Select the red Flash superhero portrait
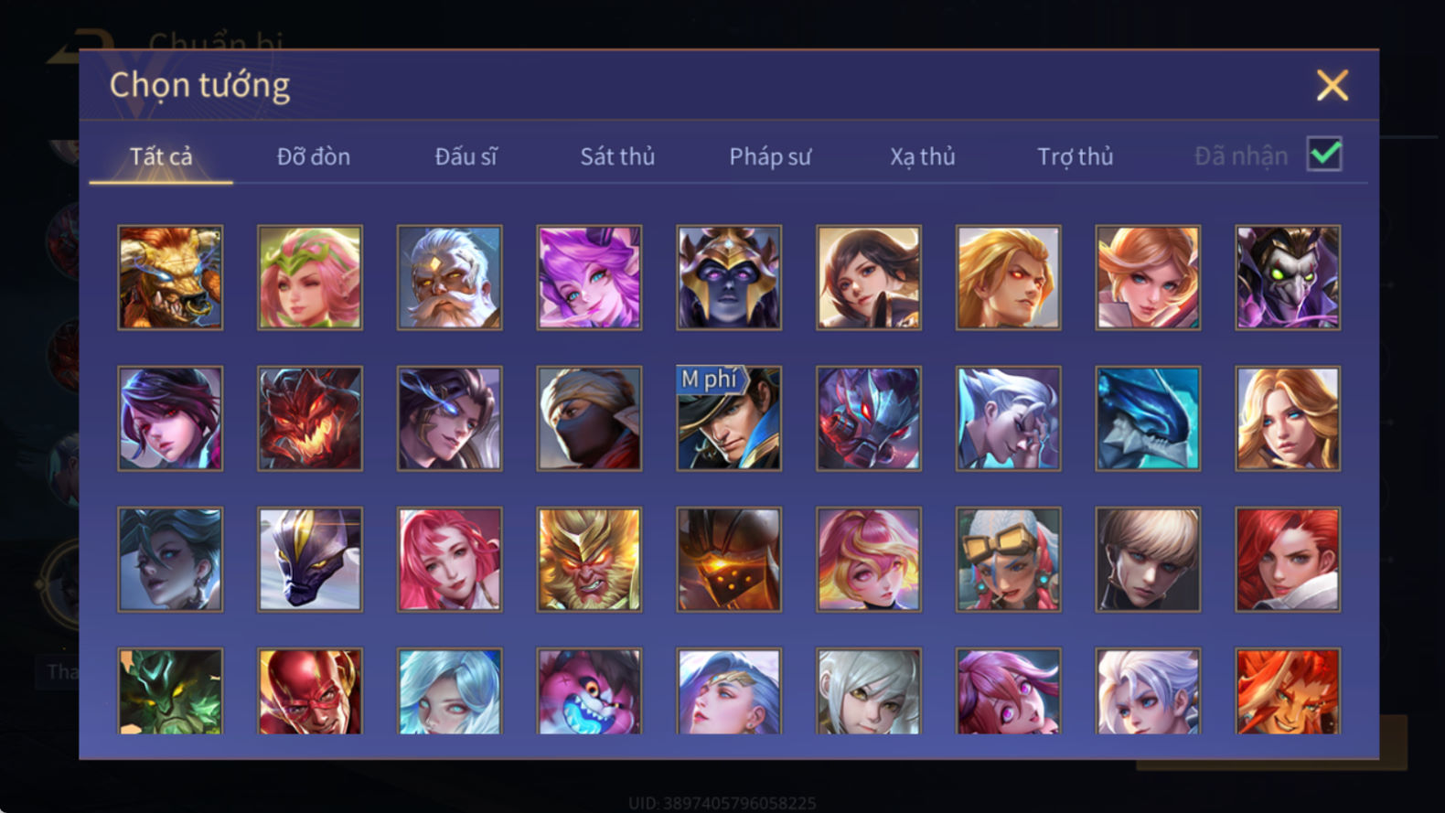The image size is (1445, 813). [310, 691]
